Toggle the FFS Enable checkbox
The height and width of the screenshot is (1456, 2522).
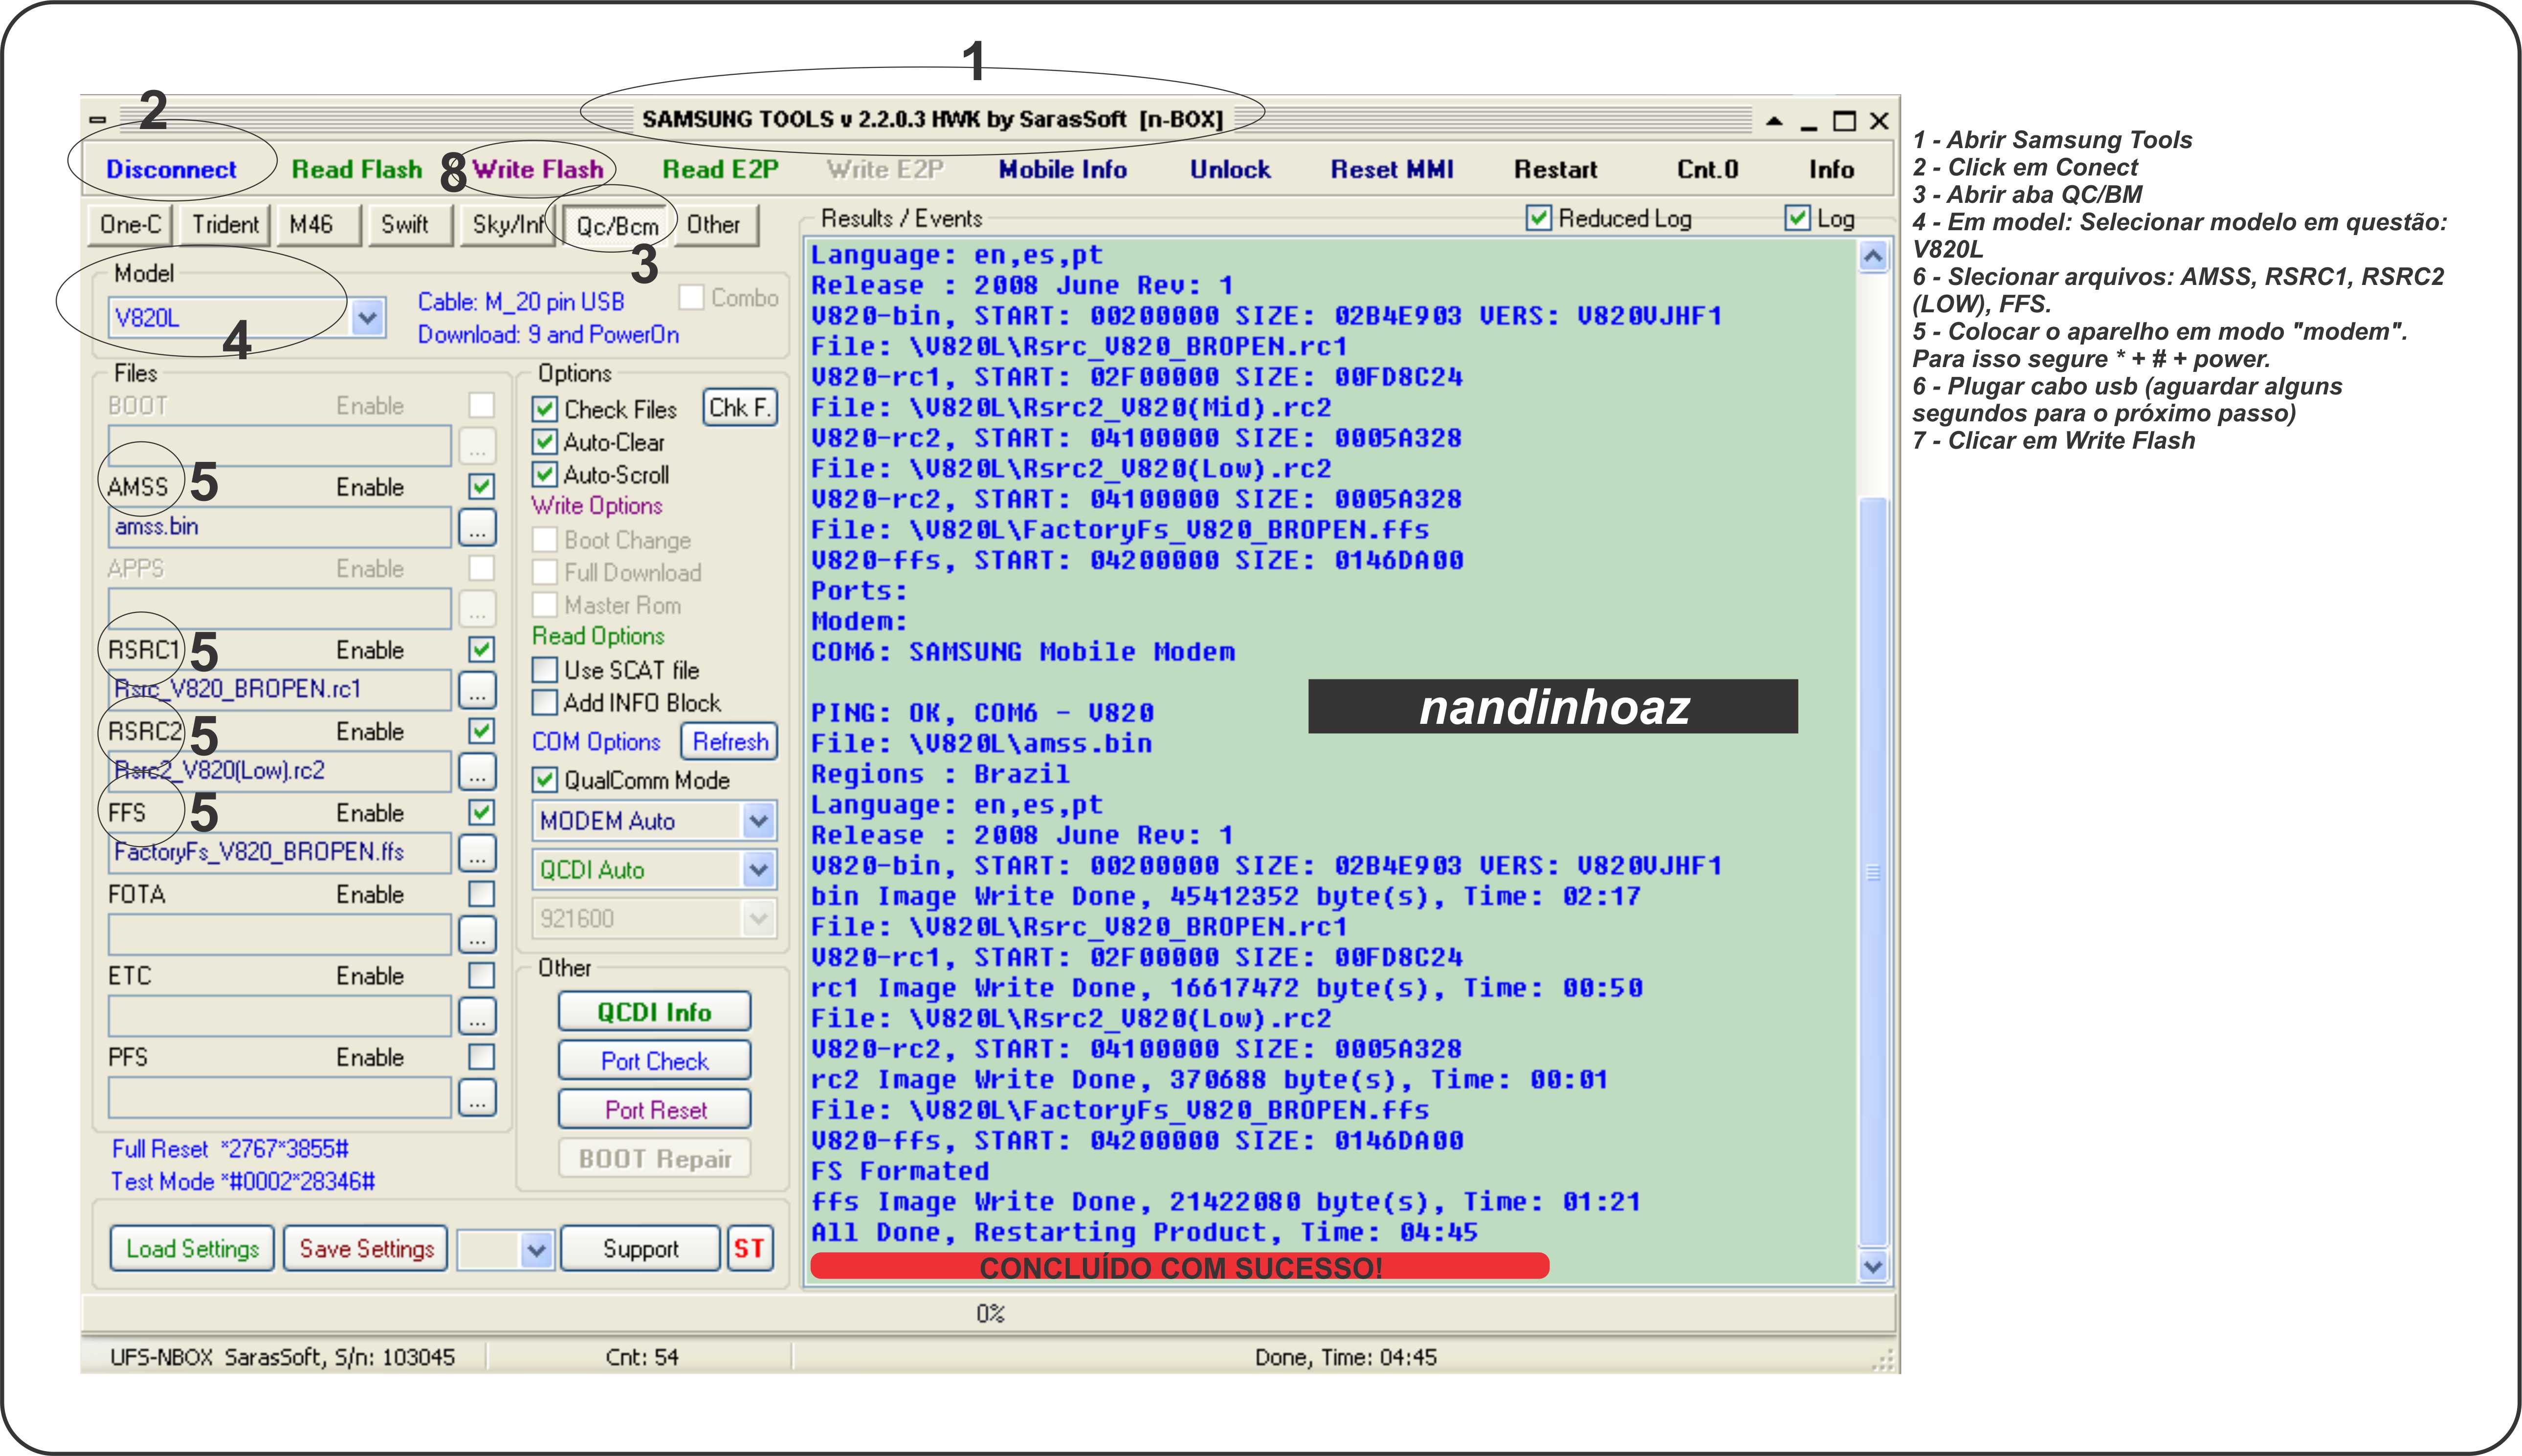pos(481,812)
